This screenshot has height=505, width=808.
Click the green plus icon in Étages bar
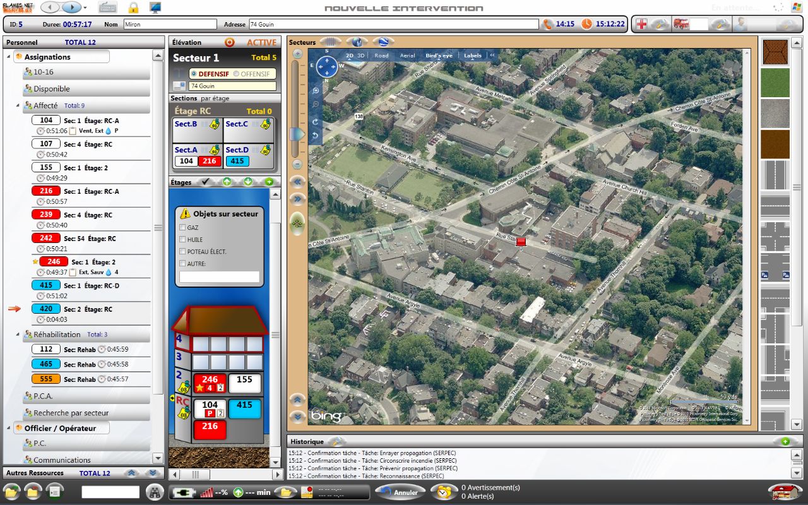[x=270, y=182]
